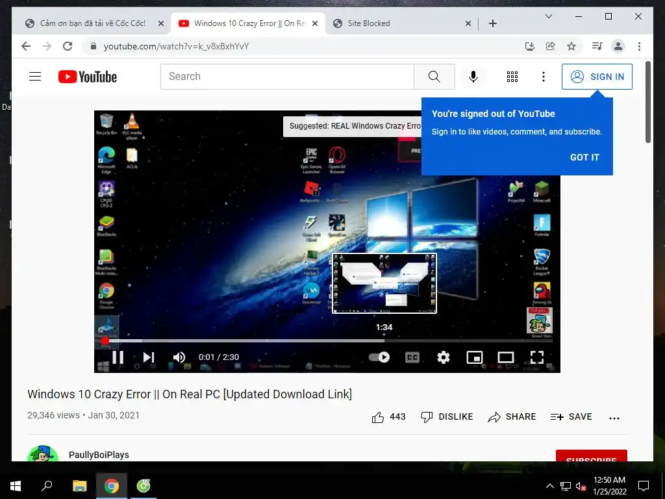
Task: Click the Suggested video card
Action: coord(352,126)
